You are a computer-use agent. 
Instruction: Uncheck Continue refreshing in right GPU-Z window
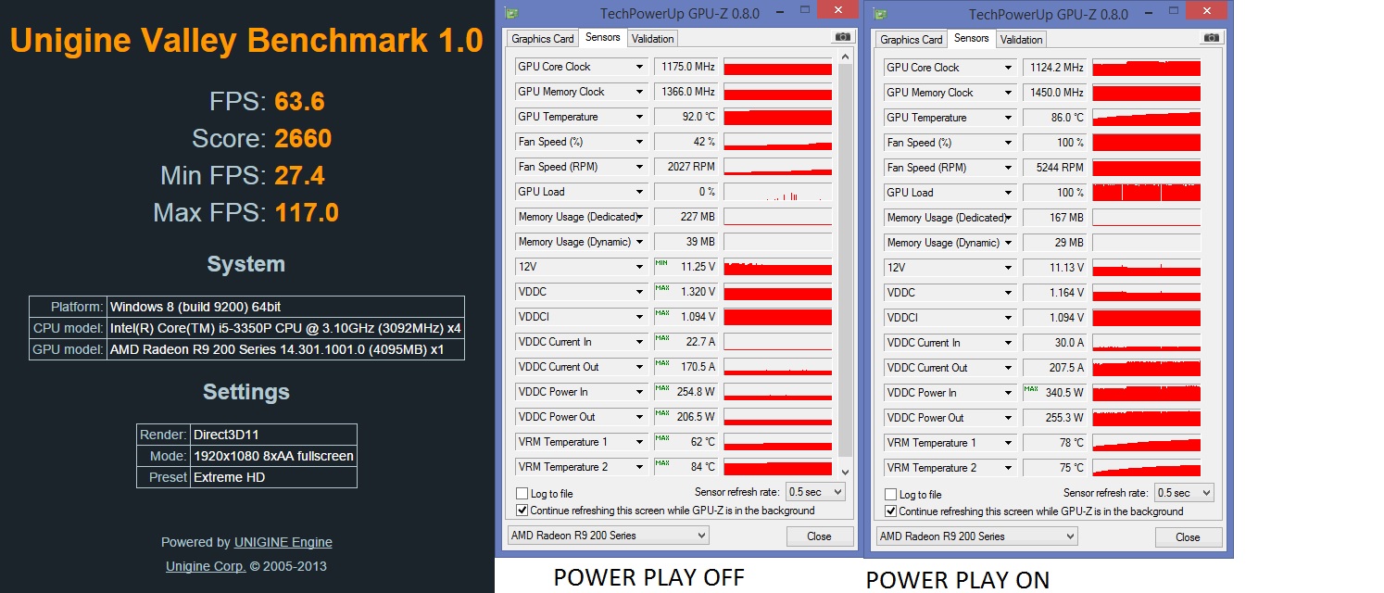click(x=891, y=511)
